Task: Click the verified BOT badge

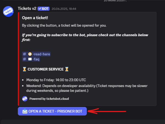Action: point(44,9)
